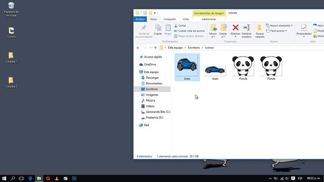Create a folder with Nueva carpeta
Image resolution: width=324 pixels, height=182 pixels.
point(260,31)
